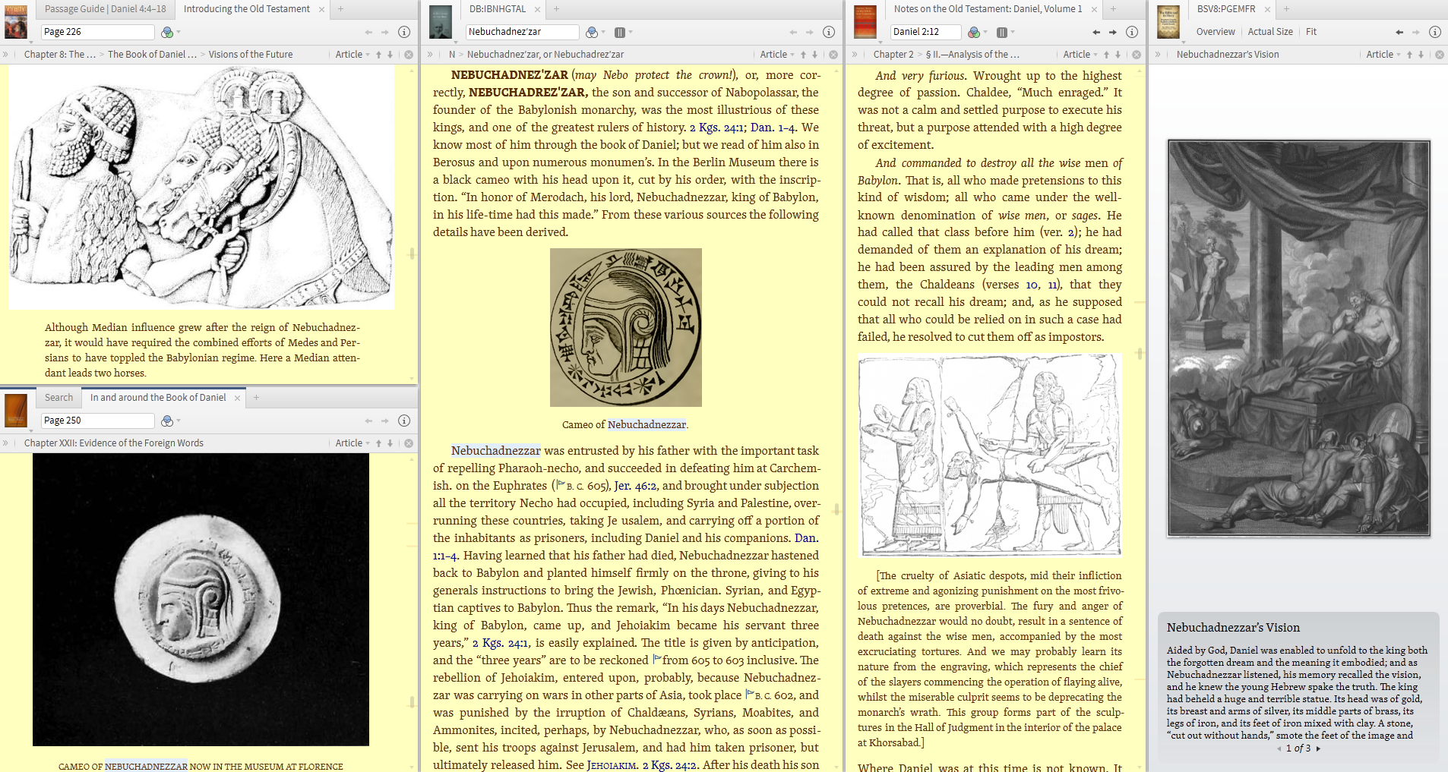Click the Nebuchadnez'zar headword box
This screenshot has height=772, width=1448.
click(522, 32)
